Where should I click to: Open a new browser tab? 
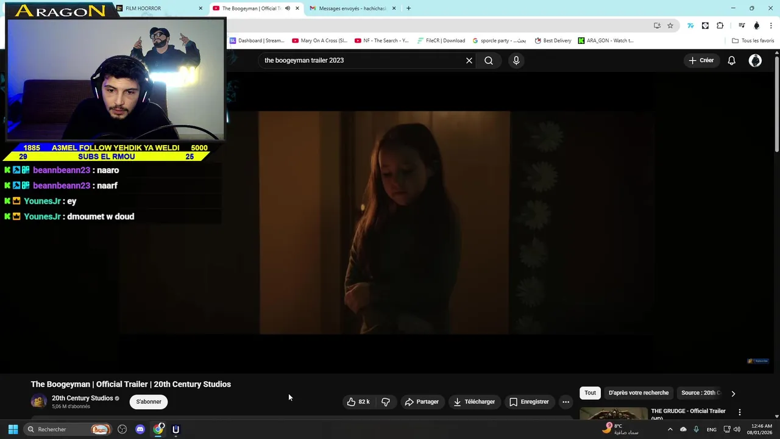tap(408, 9)
